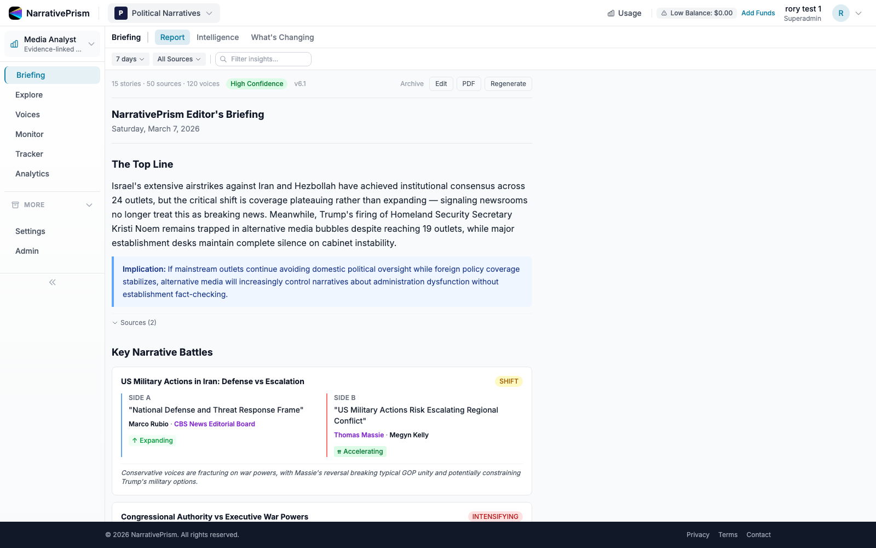The image size is (876, 548).
Task: Click the magnifier icon in filter field
Action: pyautogui.click(x=223, y=59)
